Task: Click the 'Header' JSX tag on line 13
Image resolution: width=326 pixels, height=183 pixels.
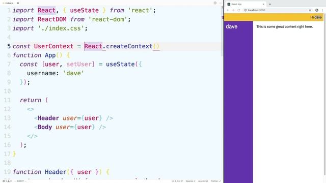Action: click(48, 118)
